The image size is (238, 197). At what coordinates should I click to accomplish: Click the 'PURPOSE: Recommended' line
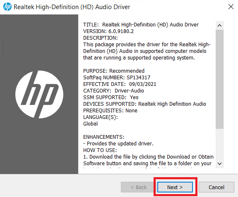click(114, 71)
